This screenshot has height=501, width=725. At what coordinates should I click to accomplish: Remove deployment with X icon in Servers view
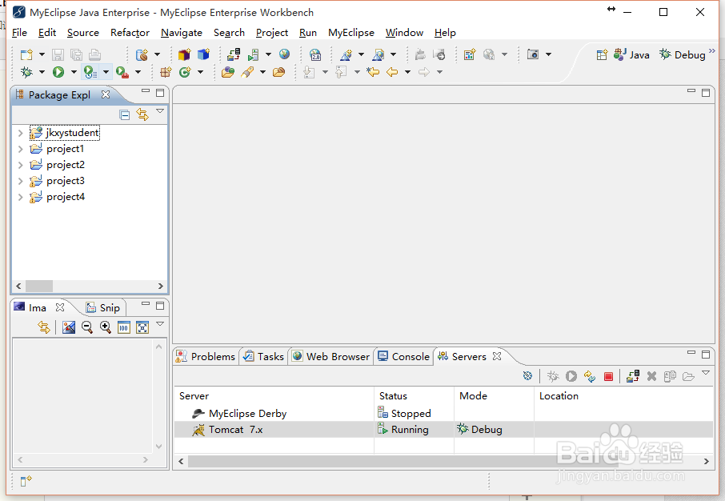tap(651, 377)
